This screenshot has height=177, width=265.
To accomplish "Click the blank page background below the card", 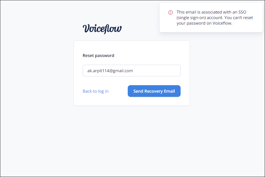I will coord(131,141).
